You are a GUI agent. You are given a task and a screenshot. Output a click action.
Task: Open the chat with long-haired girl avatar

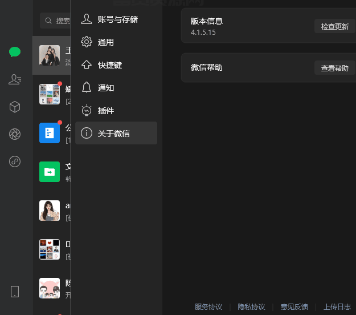click(51, 211)
